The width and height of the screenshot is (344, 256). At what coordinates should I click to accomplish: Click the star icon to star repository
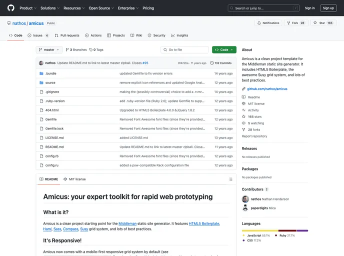(315, 22)
